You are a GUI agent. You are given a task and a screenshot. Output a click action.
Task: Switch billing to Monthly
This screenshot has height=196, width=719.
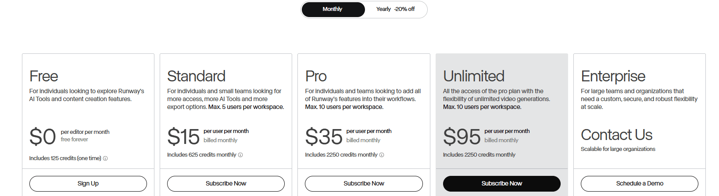click(x=333, y=9)
